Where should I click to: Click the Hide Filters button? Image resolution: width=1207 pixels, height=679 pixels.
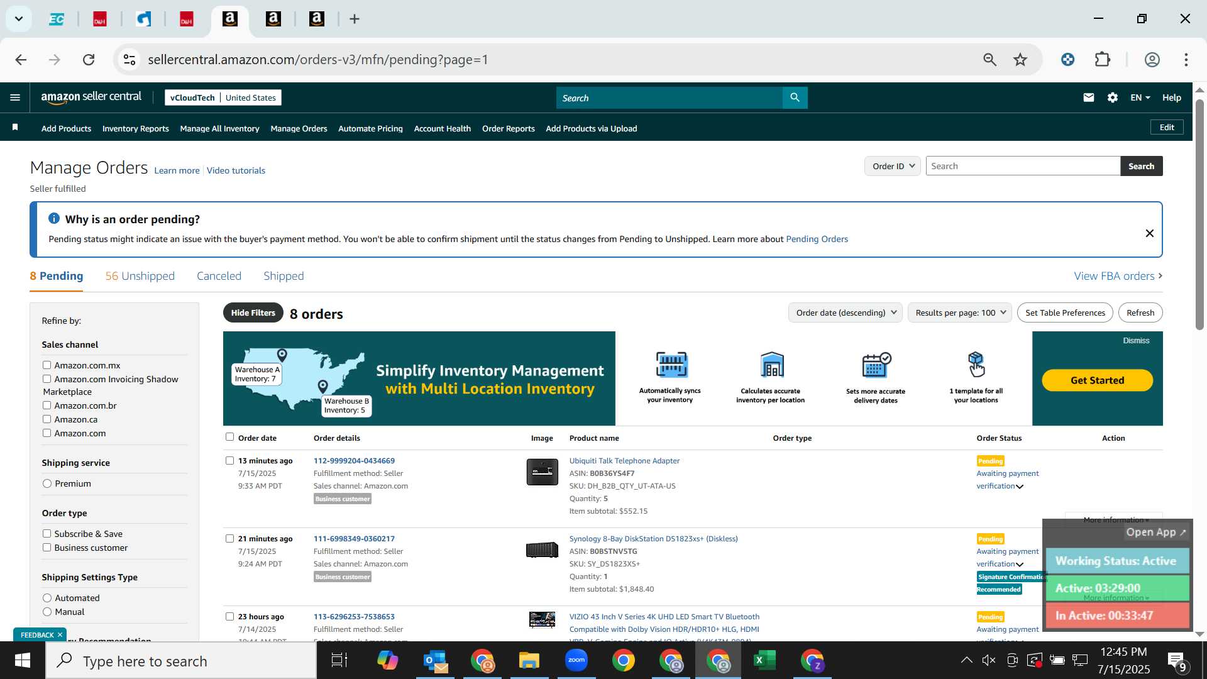coord(253,312)
